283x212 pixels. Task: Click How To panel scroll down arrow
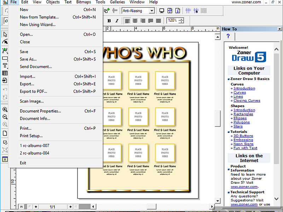[x=276, y=199]
